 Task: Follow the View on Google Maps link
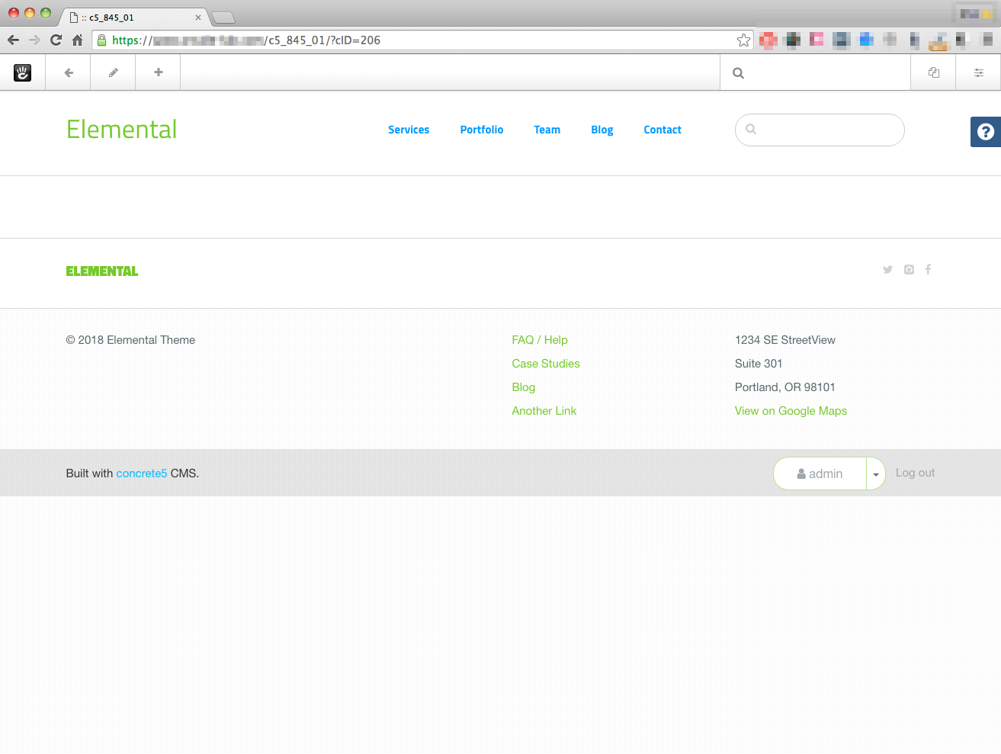click(x=791, y=411)
